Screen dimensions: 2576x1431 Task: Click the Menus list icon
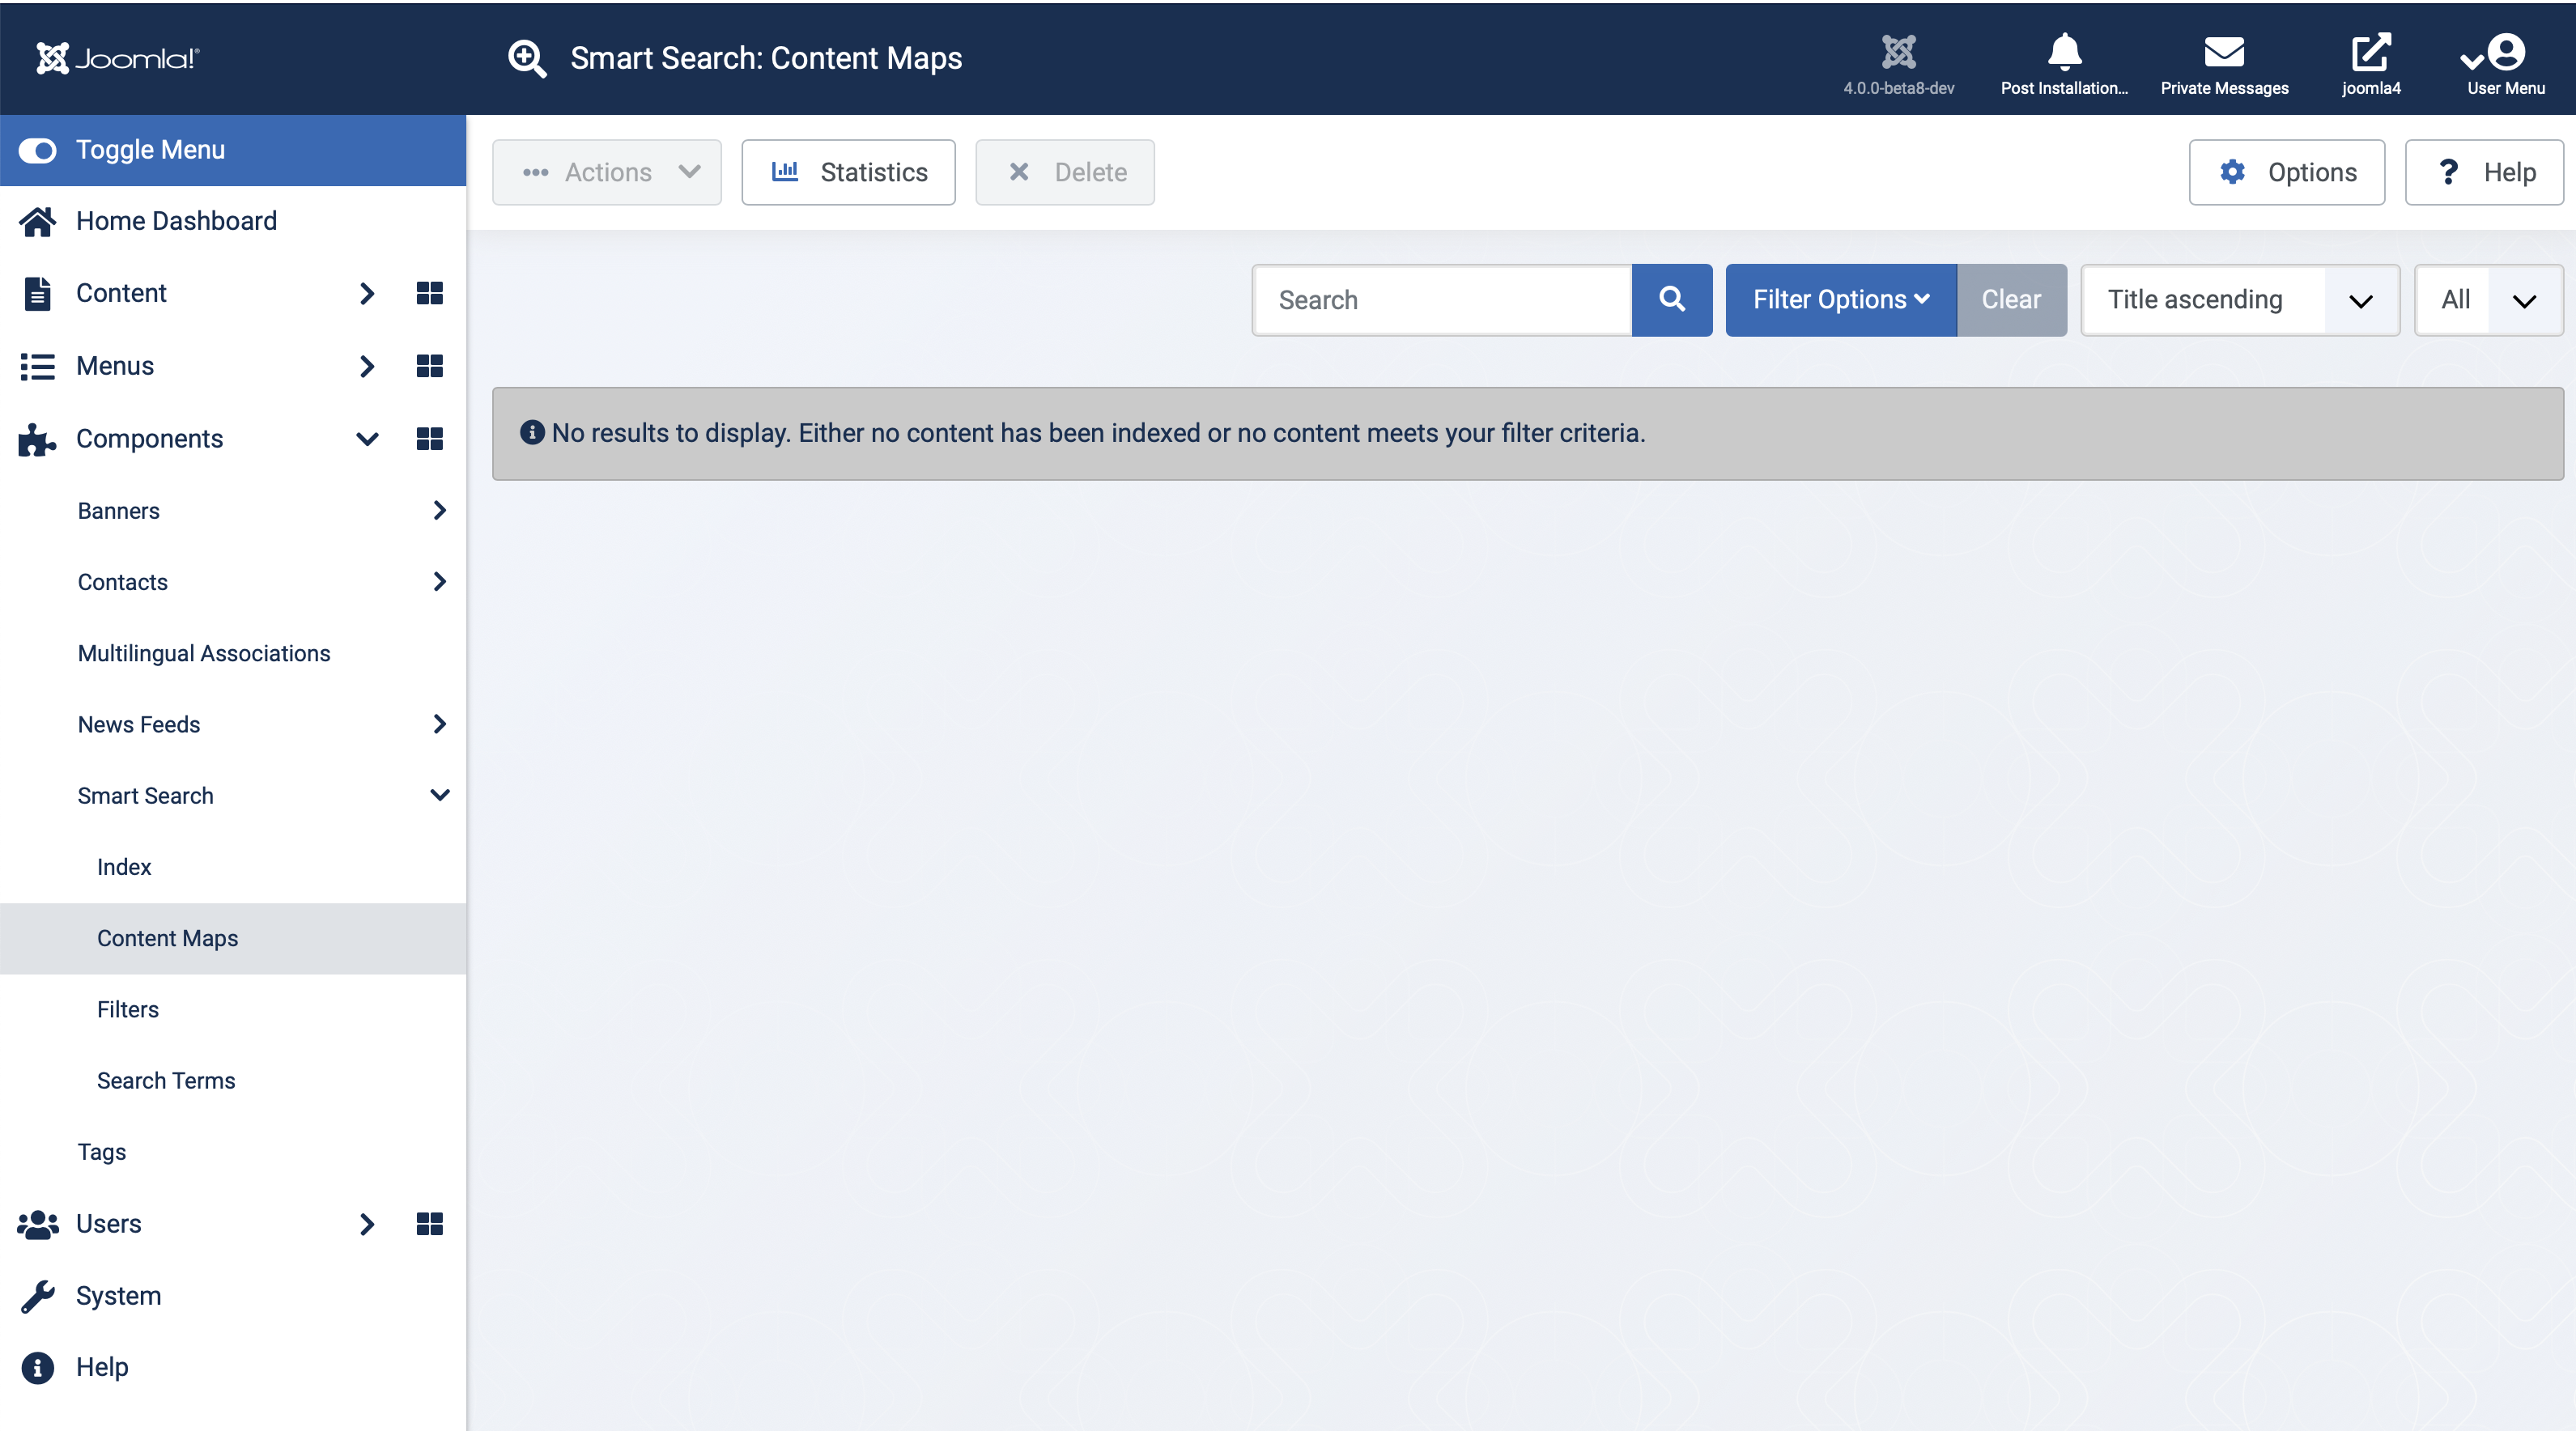point(37,366)
